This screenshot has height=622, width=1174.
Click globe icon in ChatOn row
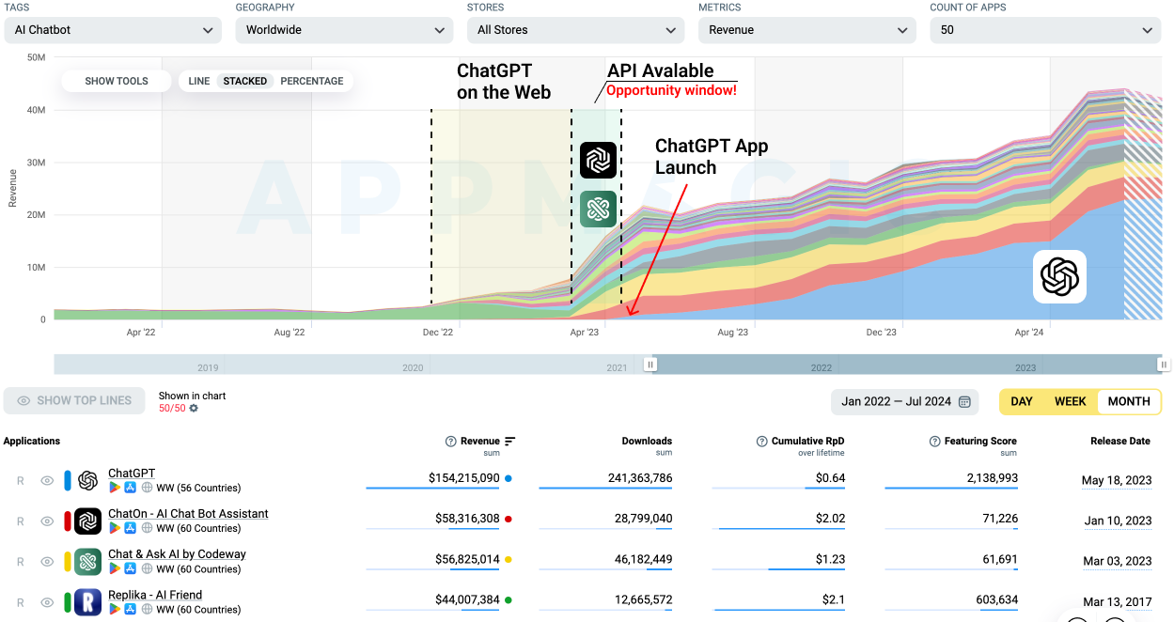[147, 528]
